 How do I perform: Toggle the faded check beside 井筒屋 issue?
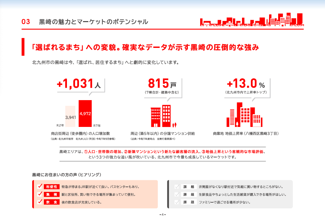pos(176,187)
